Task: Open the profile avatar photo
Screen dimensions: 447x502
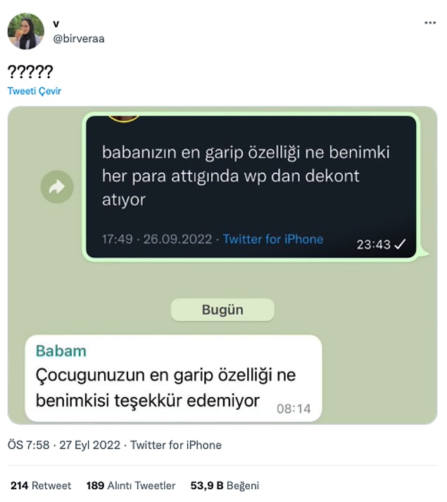Action: click(x=25, y=31)
